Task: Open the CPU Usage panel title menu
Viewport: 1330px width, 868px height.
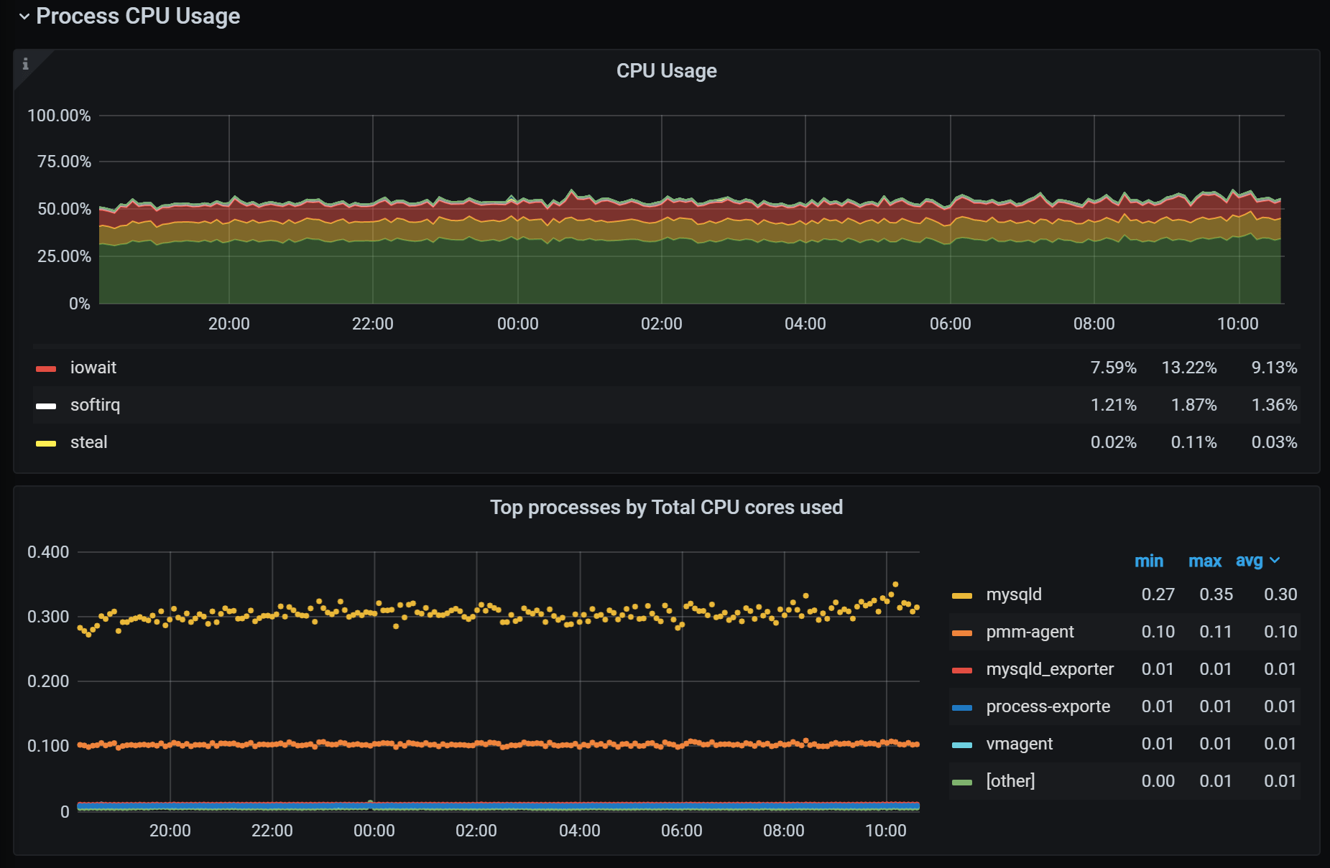Action: (x=666, y=71)
